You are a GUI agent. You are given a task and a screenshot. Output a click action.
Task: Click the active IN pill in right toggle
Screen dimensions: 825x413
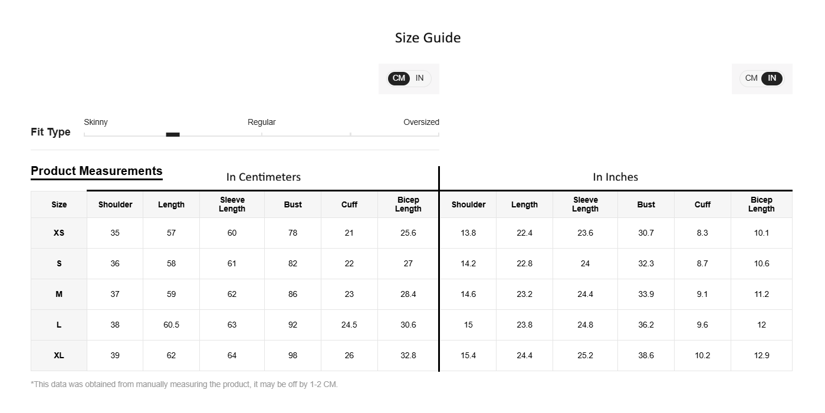point(771,78)
